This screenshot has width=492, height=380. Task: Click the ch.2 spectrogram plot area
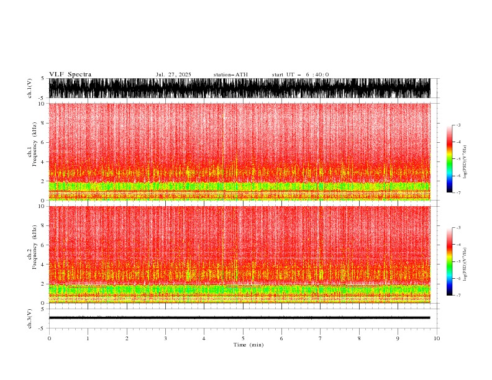click(239, 255)
